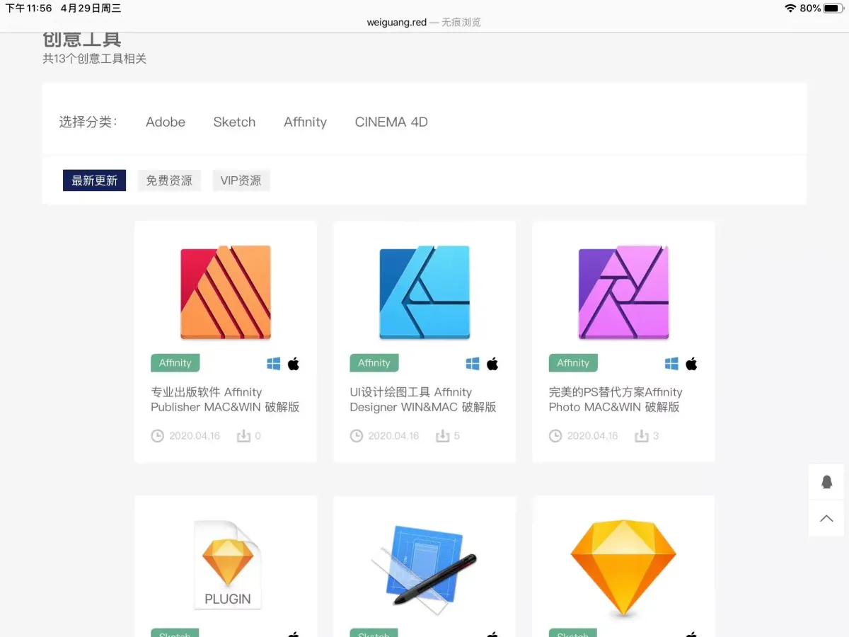
Task: Filter by Sketch category
Action: pyautogui.click(x=234, y=122)
